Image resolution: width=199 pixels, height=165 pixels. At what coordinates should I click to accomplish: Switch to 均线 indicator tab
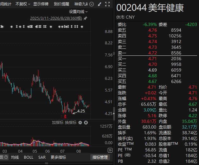(15, 157)
